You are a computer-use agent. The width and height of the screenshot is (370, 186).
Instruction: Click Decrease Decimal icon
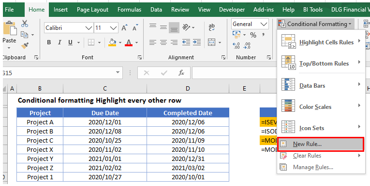click(247, 45)
